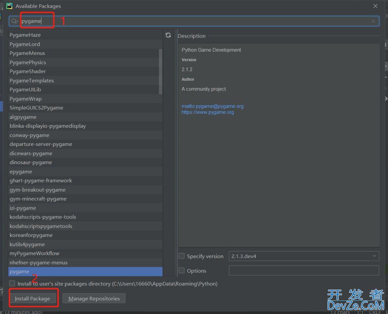Select blinka-displayio-pygamedisplay package
The width and height of the screenshot is (388, 314).
click(x=85, y=126)
